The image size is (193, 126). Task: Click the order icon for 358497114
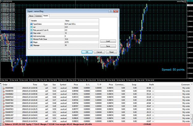tap(3, 97)
